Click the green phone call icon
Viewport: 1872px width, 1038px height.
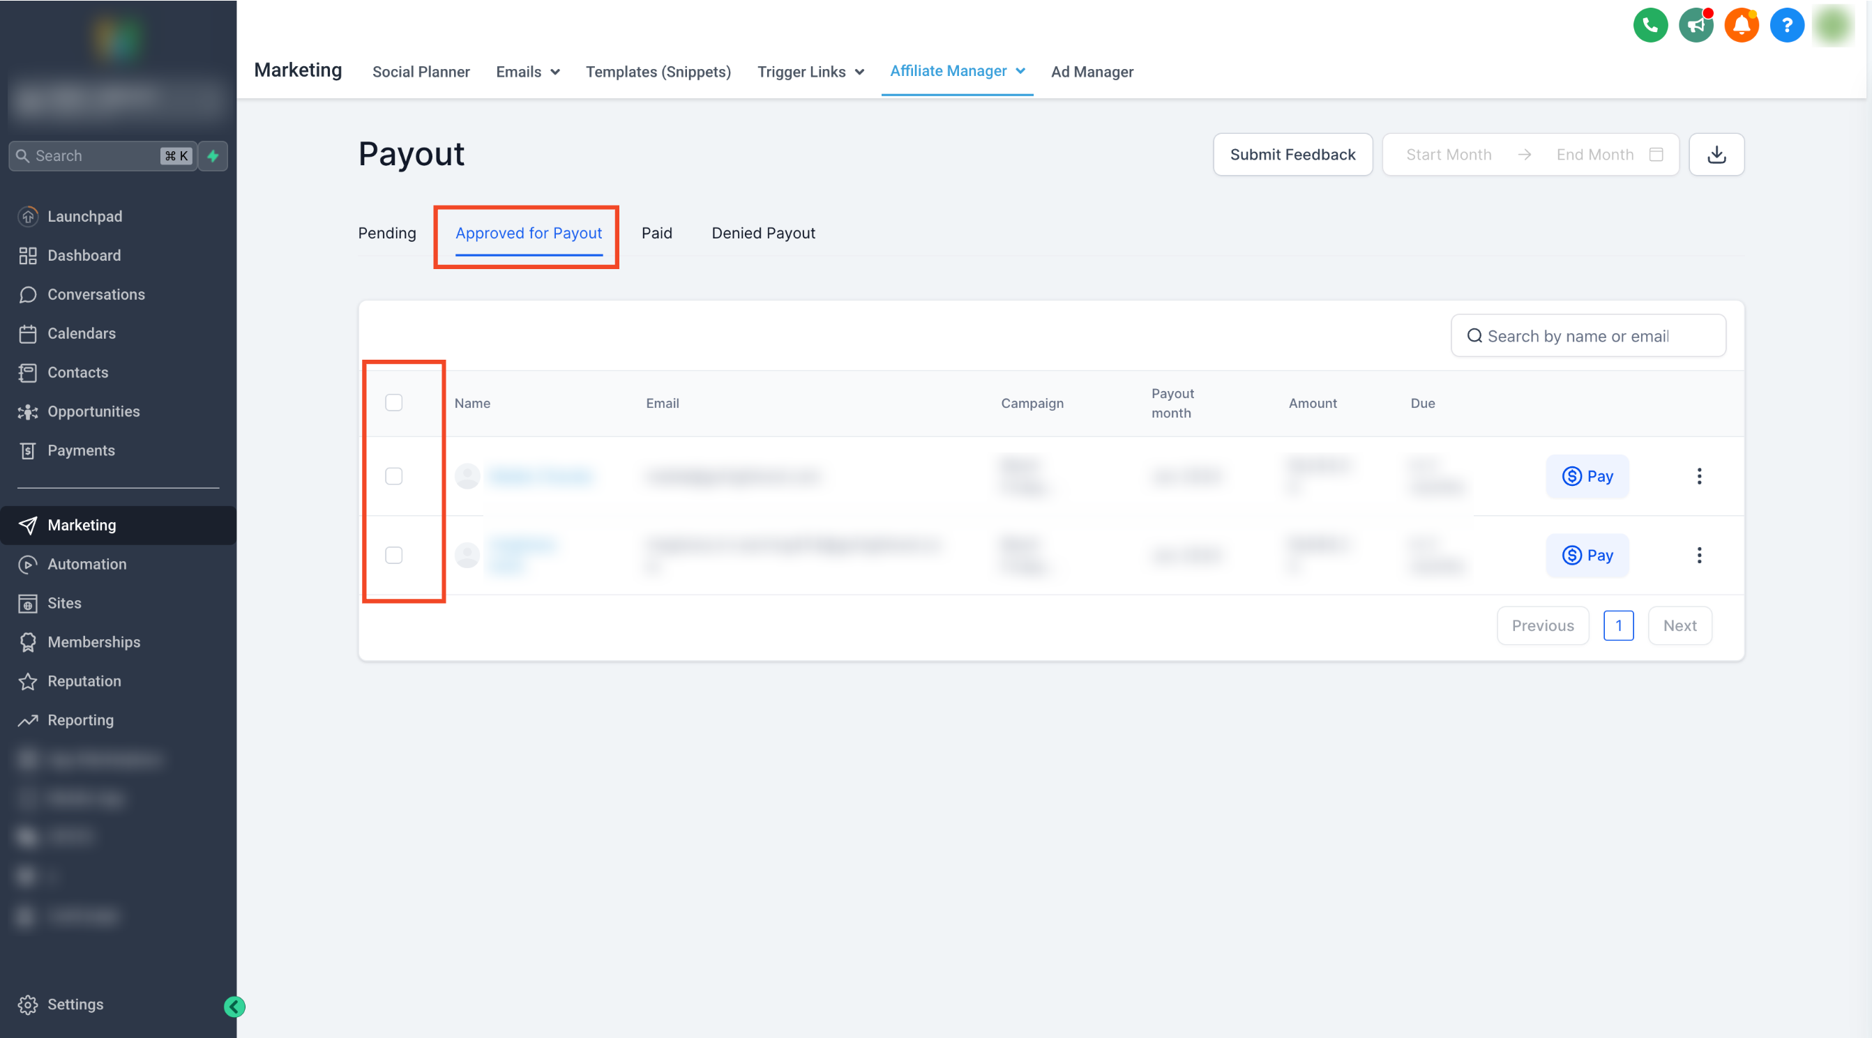pyautogui.click(x=1650, y=26)
